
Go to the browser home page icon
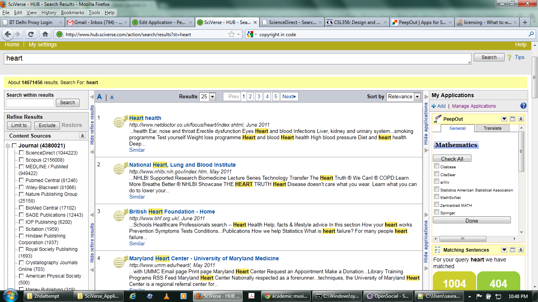pyautogui.click(x=45, y=34)
